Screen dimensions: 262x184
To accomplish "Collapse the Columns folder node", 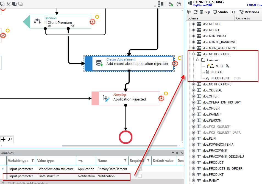I will point(197,60).
